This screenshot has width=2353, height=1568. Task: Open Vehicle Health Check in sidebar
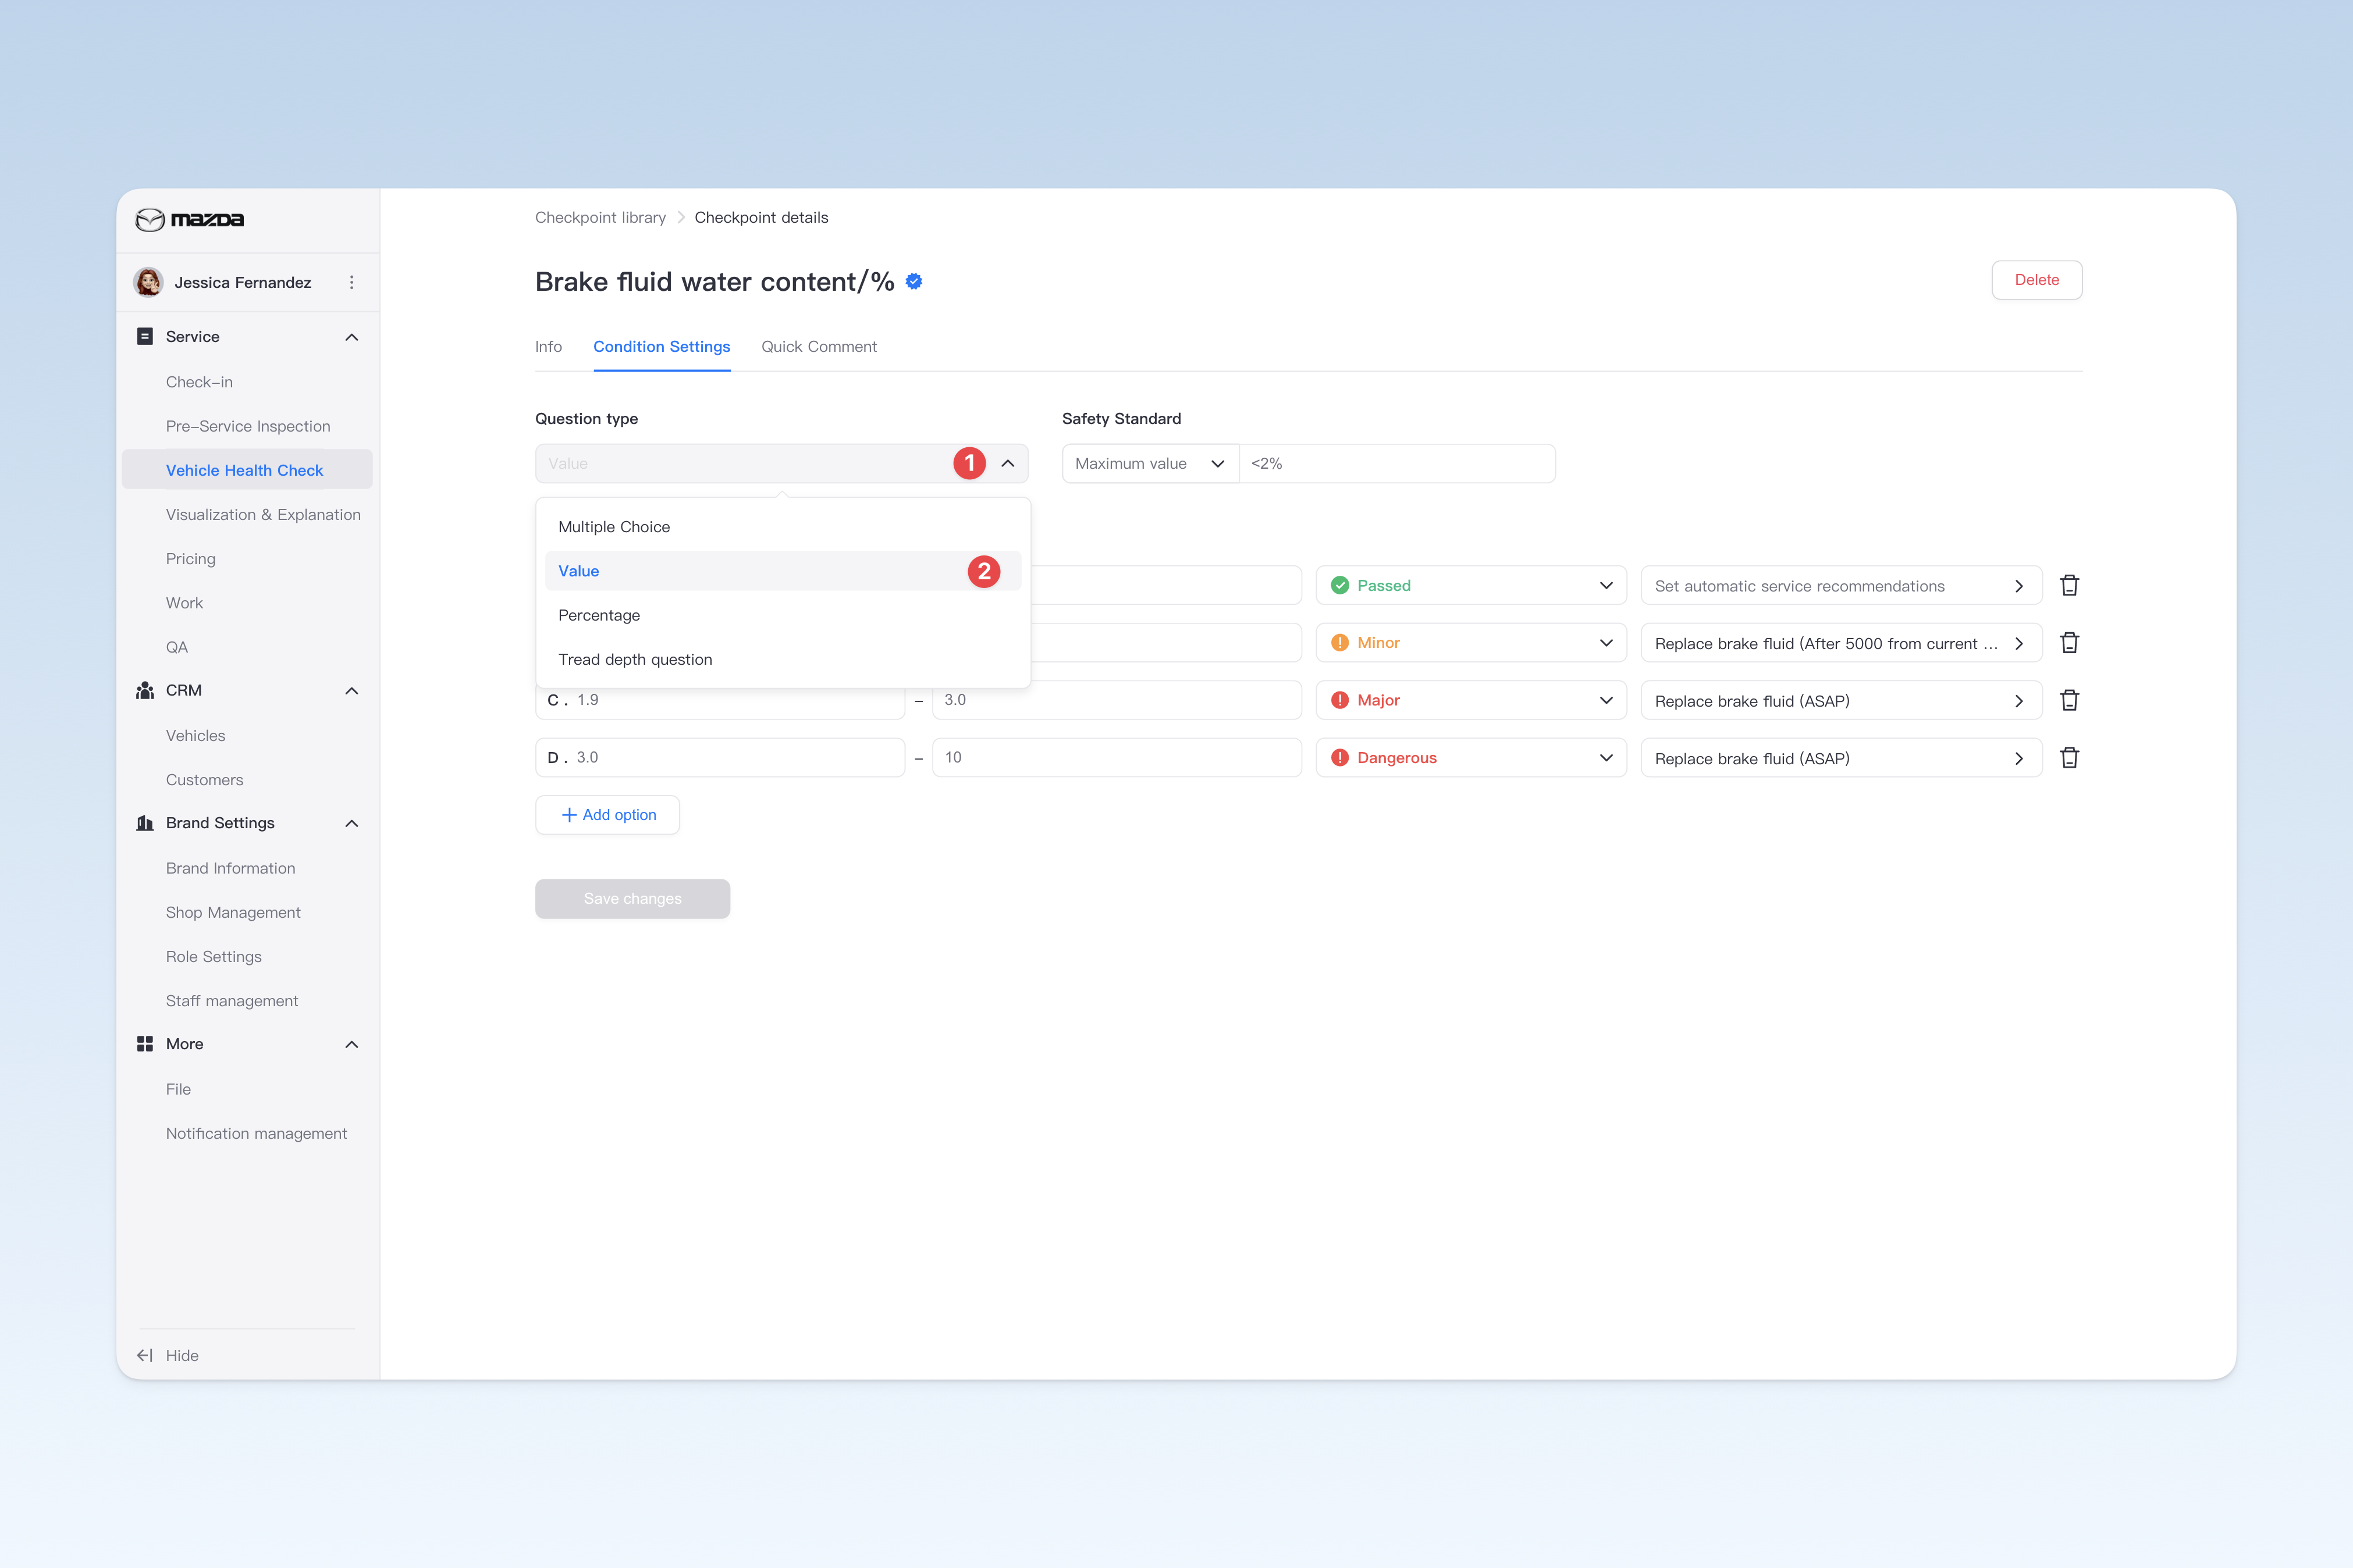(247, 470)
